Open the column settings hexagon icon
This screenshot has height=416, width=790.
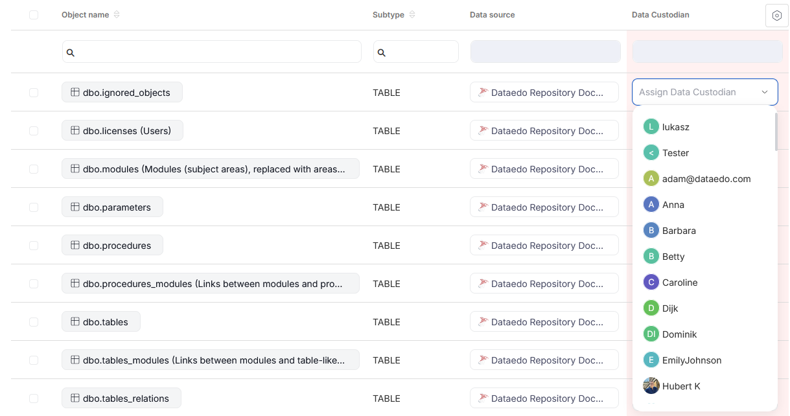pyautogui.click(x=776, y=16)
